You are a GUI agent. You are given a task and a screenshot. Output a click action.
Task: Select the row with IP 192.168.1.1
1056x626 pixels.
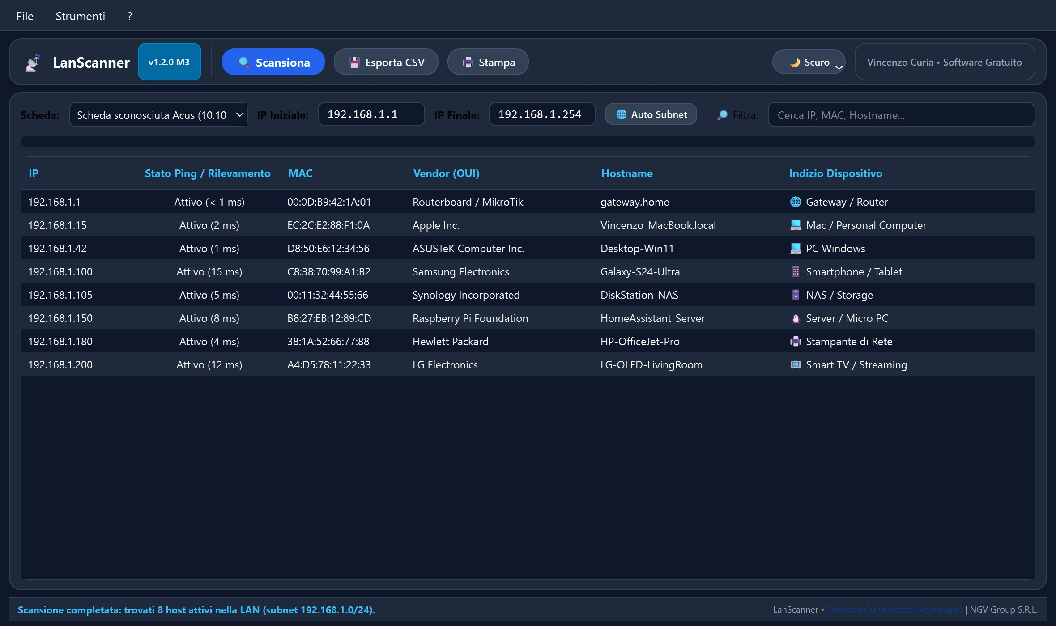[x=528, y=202]
